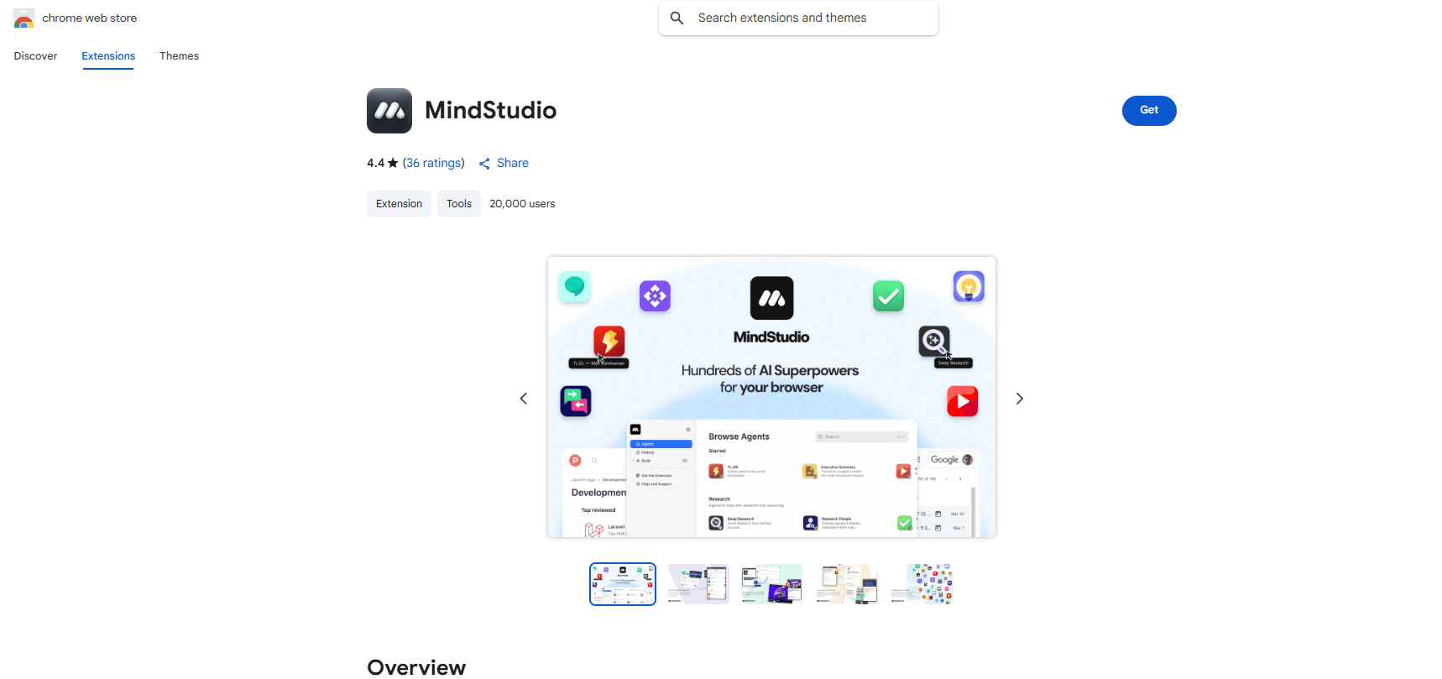The width and height of the screenshot is (1442, 679).
Task: Click the 20,000 users text
Action: pyautogui.click(x=522, y=204)
